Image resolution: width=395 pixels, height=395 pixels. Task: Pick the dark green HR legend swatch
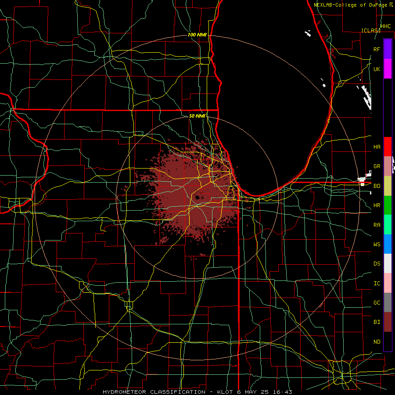[x=388, y=205]
